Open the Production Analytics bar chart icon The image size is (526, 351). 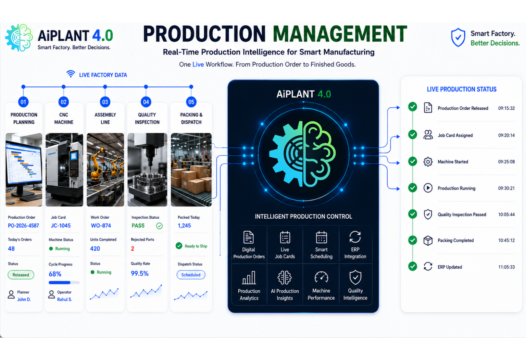[249, 278]
